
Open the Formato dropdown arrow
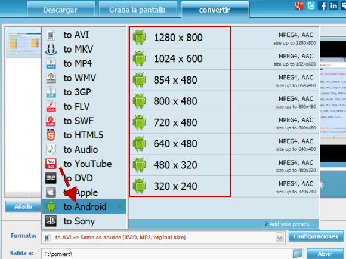(280, 238)
